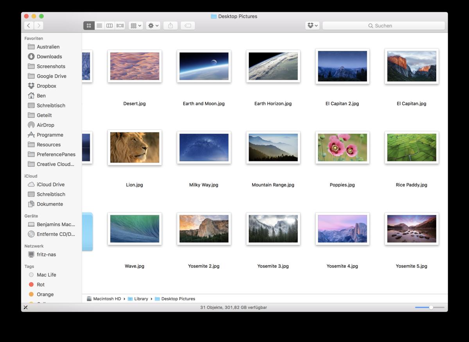Viewport: 469px width, 342px height.
Task: Select the Poppies.jpg thumbnail
Action: 342,147
